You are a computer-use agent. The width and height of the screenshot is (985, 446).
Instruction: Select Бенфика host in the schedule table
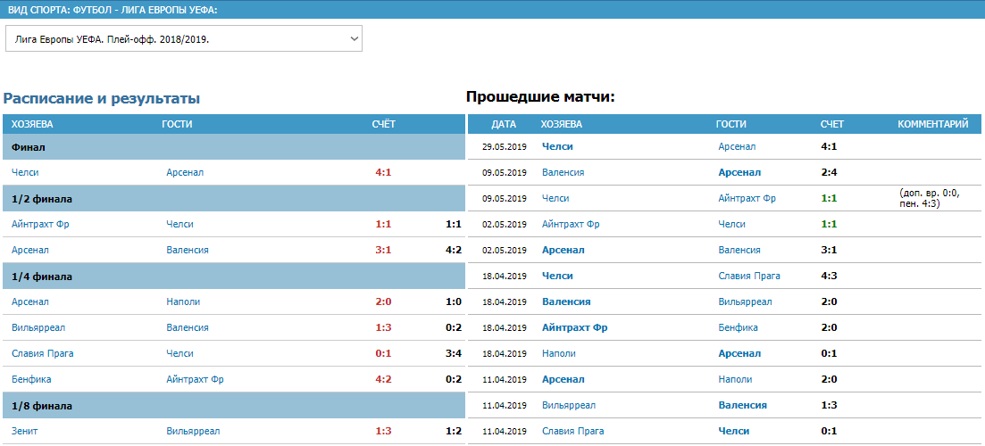pyautogui.click(x=31, y=379)
